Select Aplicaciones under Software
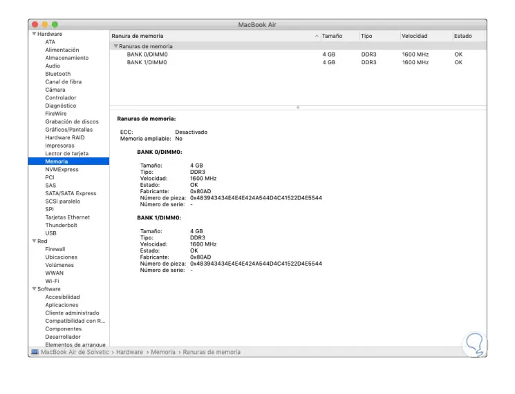This screenshot has height=394, width=515. [x=62, y=305]
